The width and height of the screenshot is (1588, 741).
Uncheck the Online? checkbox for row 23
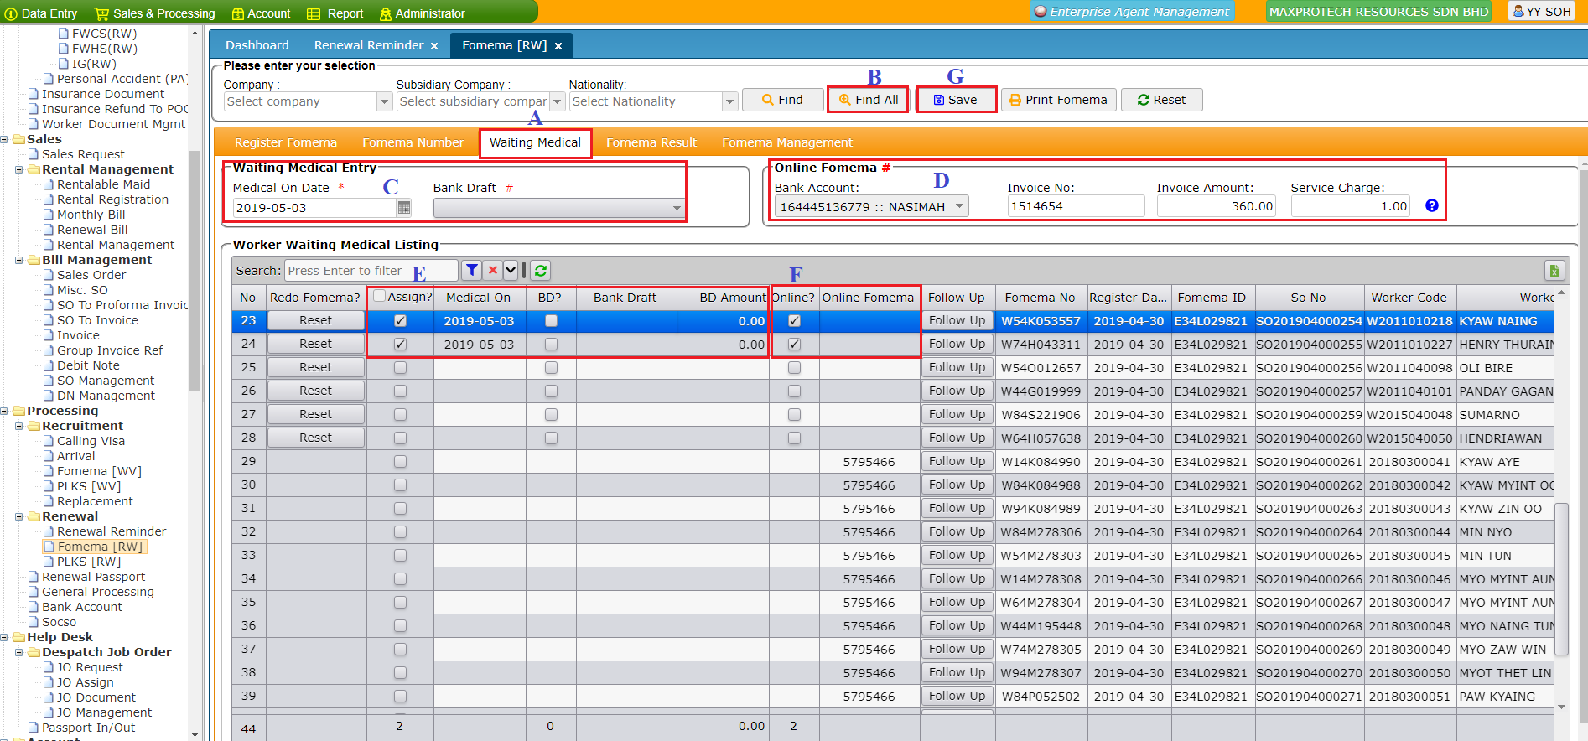[x=794, y=320]
